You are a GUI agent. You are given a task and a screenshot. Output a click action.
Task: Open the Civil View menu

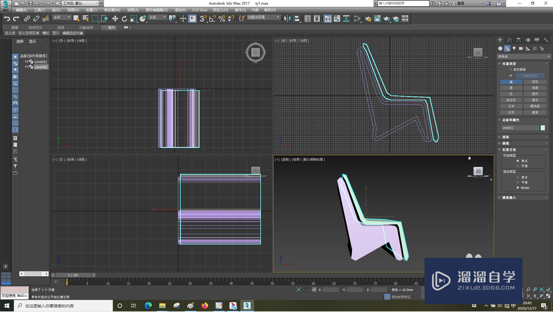coord(199,10)
